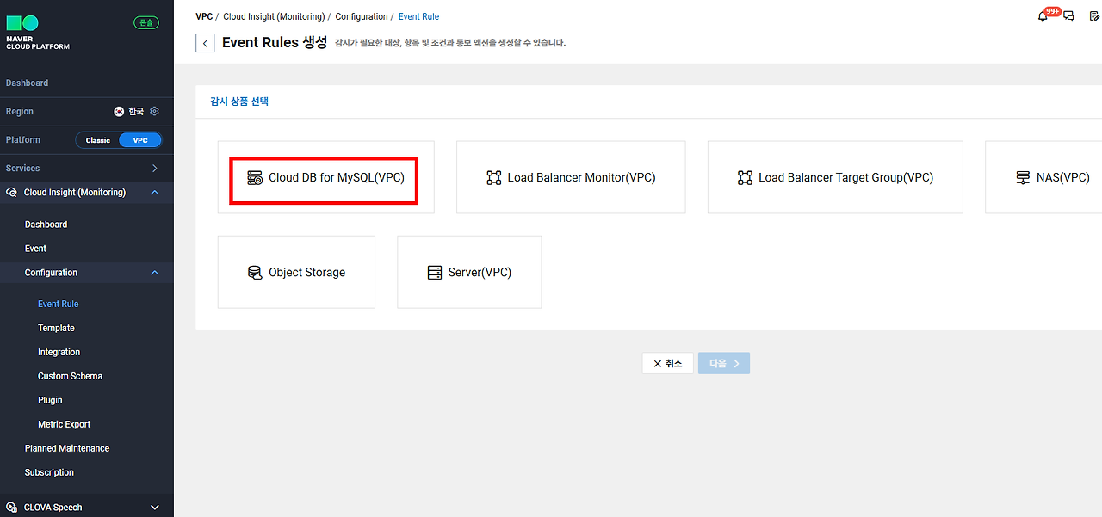Screen dimensions: 1102x517
Task: Select the Load Balancer Monitor(VPC) card
Action: pyautogui.click(x=571, y=178)
